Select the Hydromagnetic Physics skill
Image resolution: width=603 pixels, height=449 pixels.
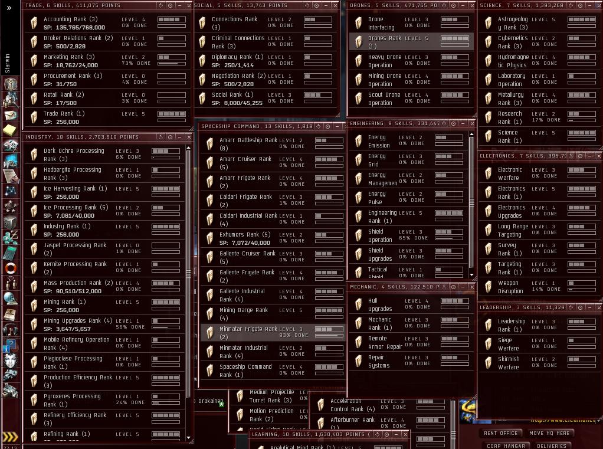(539, 61)
